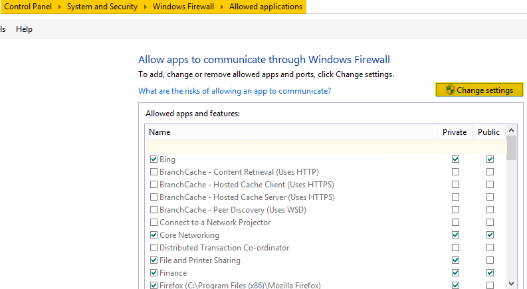Open the risks of allowing an app link
Screen dimensions: 527x289
(234, 91)
